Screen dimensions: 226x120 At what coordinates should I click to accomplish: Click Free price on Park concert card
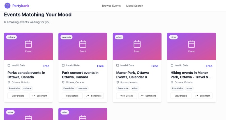[x=100, y=66]
